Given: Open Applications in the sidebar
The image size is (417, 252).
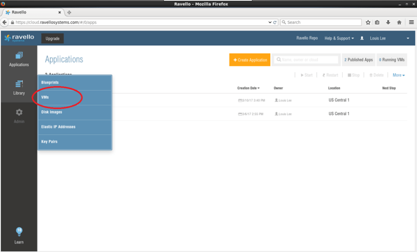Looking at the screenshot, I should [x=19, y=59].
